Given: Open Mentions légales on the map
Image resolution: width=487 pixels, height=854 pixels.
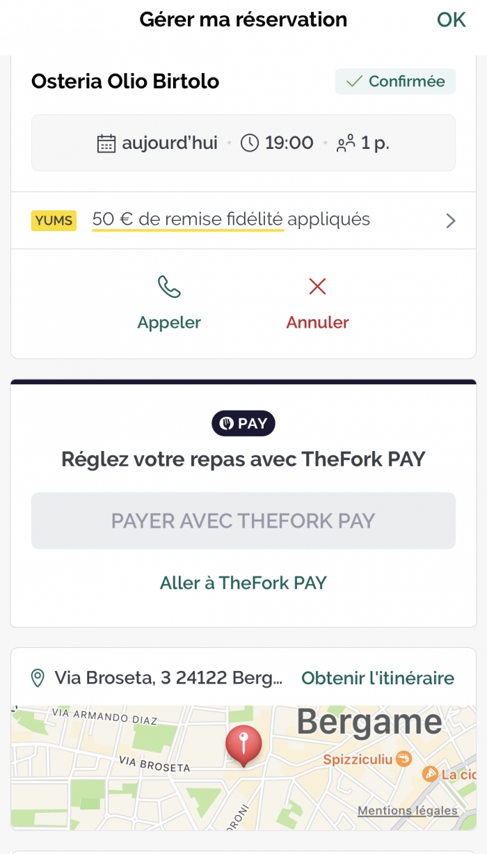Looking at the screenshot, I should (408, 810).
